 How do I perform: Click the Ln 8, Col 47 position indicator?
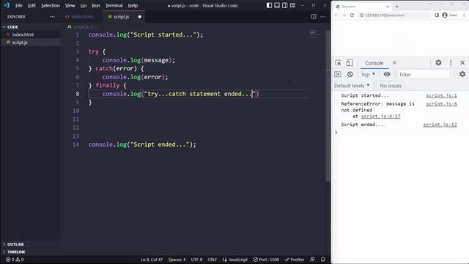[152, 260]
